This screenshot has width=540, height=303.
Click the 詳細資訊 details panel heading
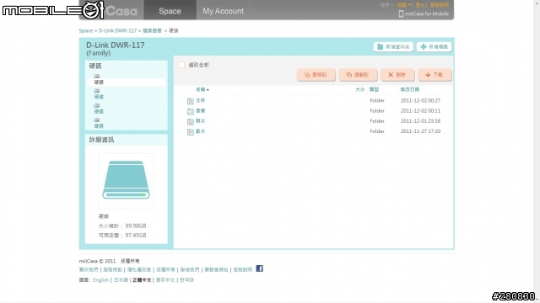101,140
